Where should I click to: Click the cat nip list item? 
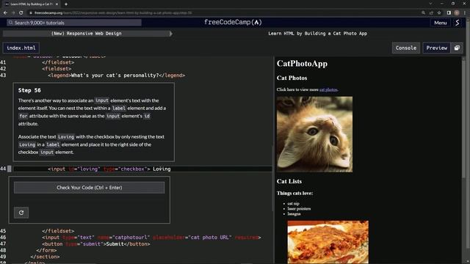(x=294, y=204)
